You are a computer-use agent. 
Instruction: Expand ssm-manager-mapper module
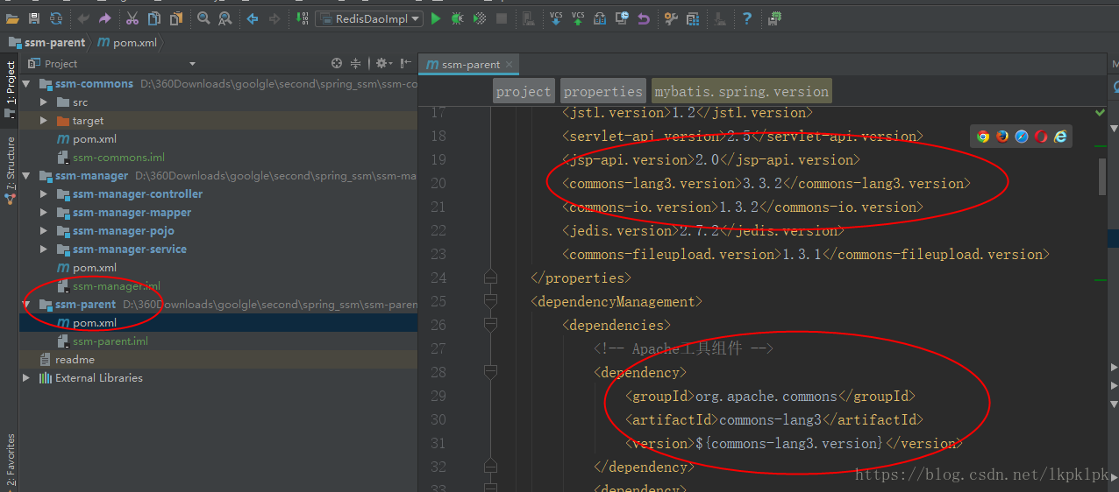coord(44,213)
